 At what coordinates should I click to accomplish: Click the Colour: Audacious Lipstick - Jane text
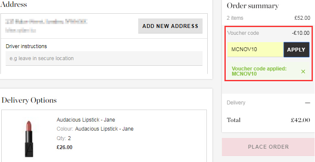95,129
